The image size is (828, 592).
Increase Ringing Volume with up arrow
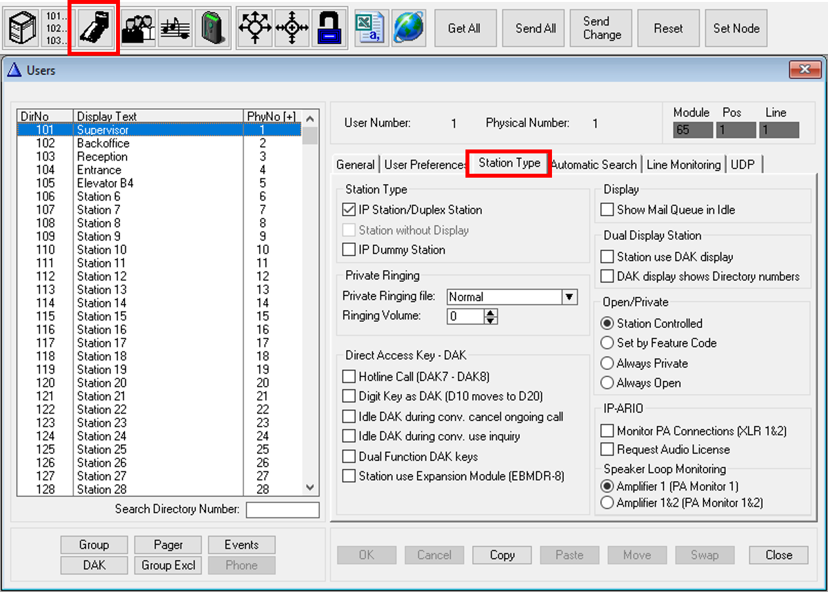(491, 313)
